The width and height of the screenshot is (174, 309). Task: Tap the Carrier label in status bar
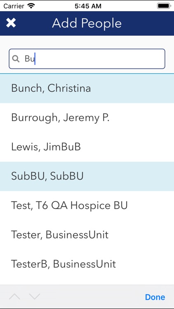click(x=14, y=6)
